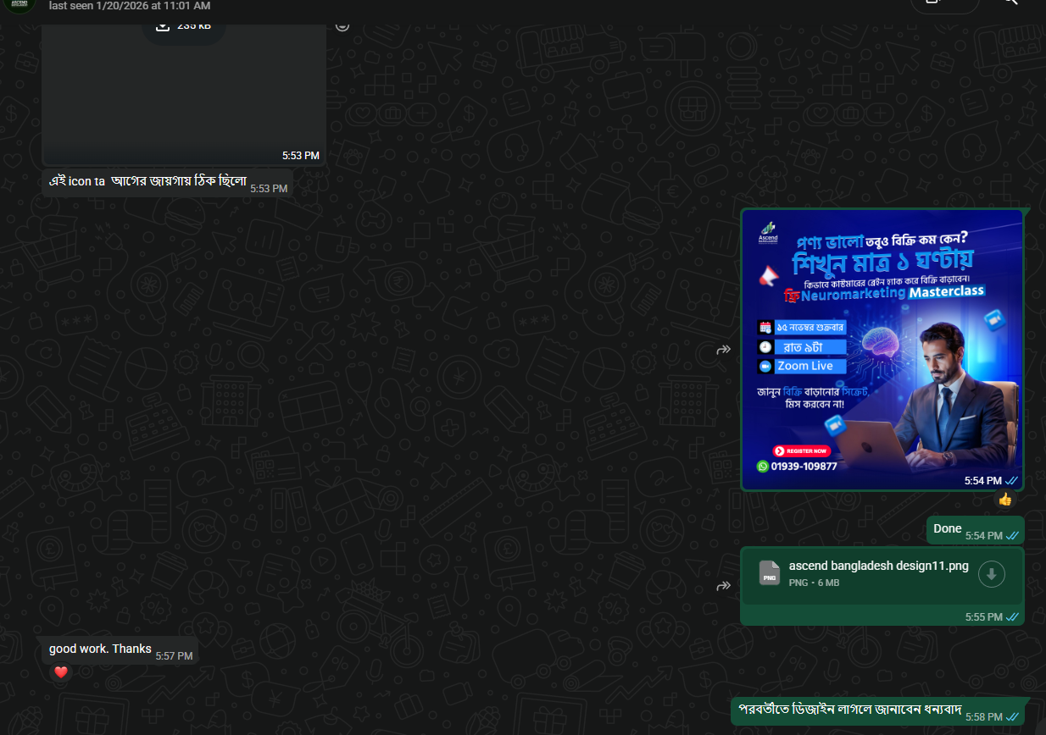Click the thumbs up reaction under the poster
This screenshot has height=735, width=1046.
coord(1004,500)
